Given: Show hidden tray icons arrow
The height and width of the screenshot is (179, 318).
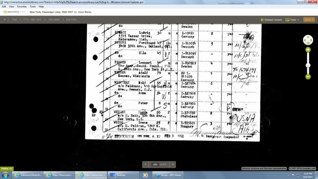Looking at the screenshot, I should click(288, 175).
